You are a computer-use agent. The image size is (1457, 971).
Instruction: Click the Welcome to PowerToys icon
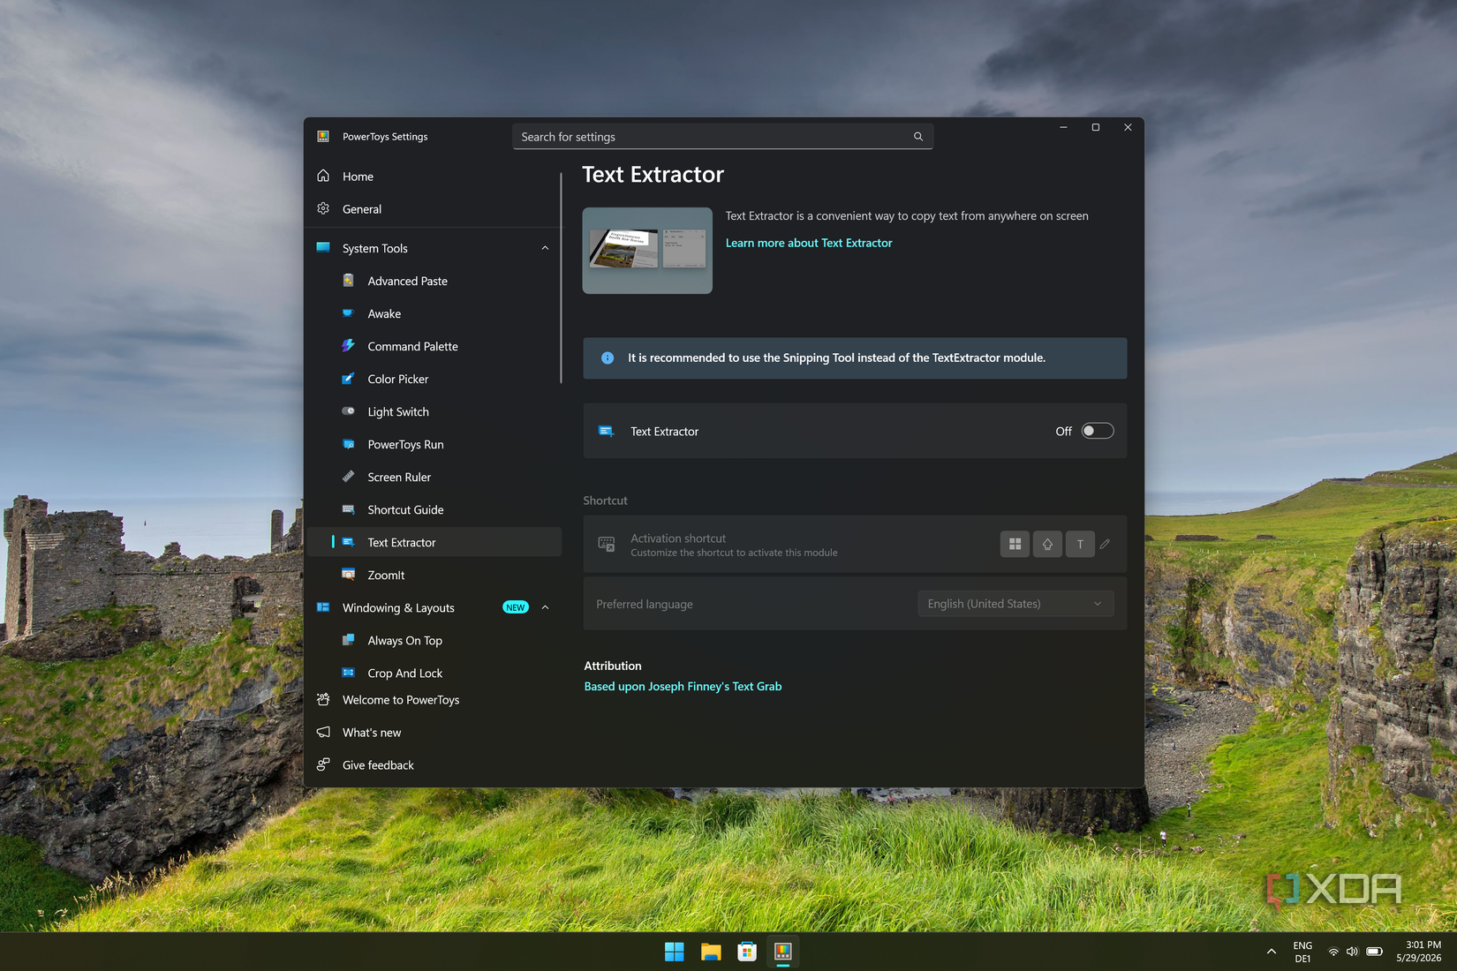tap(323, 699)
